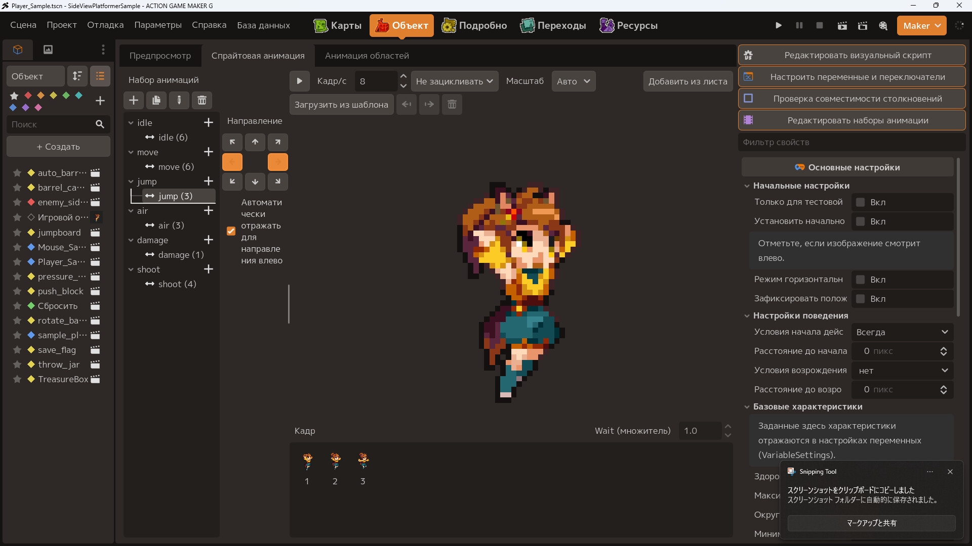The image size is (972, 546).
Task: Play the sprite animation preview
Action: pos(300,81)
